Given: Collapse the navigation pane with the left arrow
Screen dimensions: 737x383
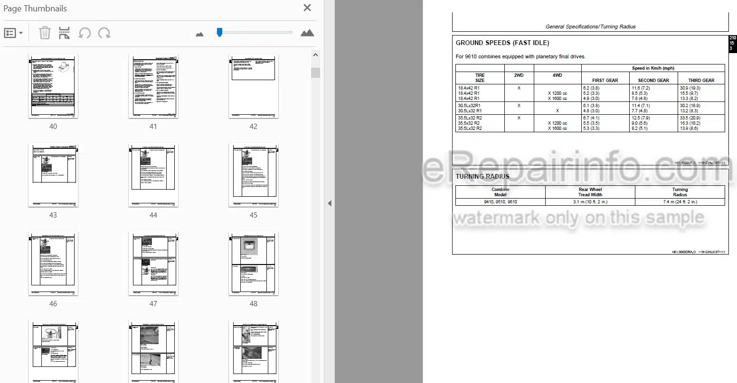Looking at the screenshot, I should pyautogui.click(x=330, y=203).
